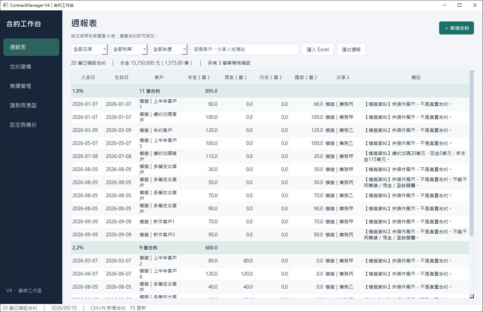Image resolution: width=483 pixels, height=312 pixels.
Task: Click the 2026-07-08 入金日 cell
Action: 88,156
